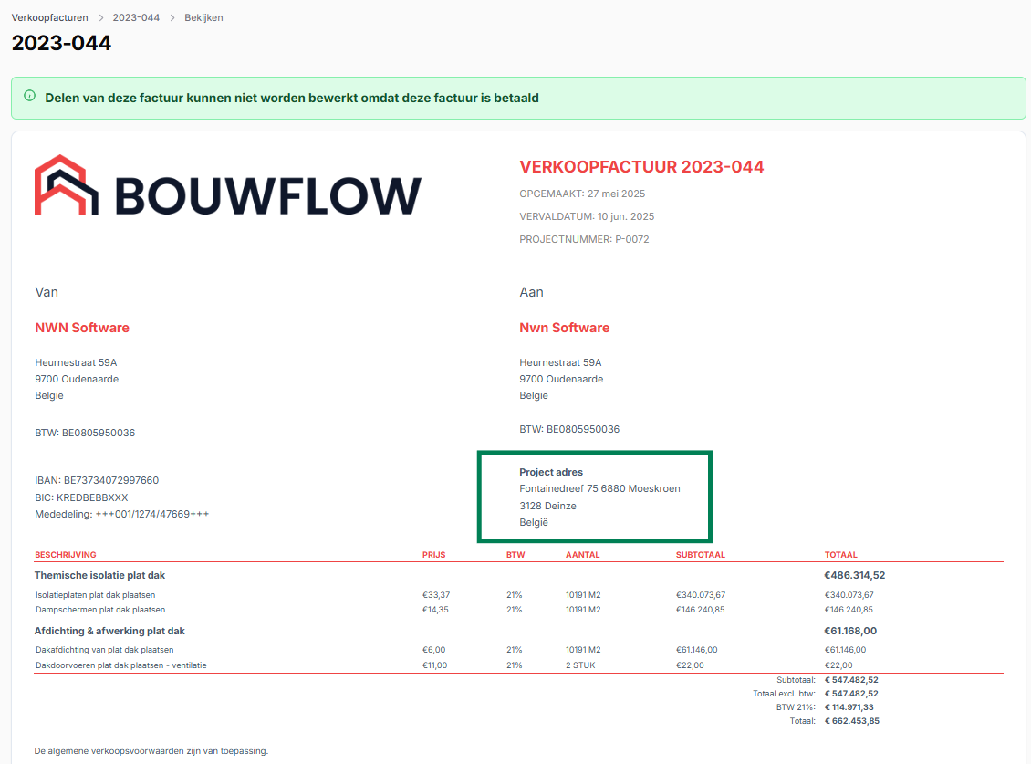Click the red Bouwflow house logo icon

pyautogui.click(x=66, y=185)
